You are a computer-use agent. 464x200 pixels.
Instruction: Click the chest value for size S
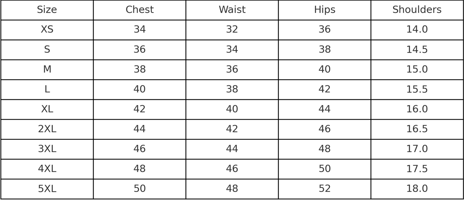(x=140, y=49)
